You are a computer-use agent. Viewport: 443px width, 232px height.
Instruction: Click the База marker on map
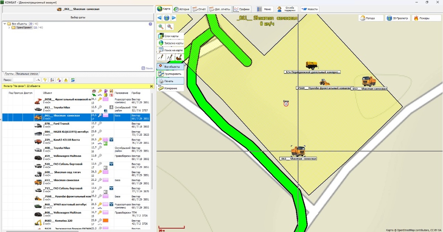coord(286,103)
